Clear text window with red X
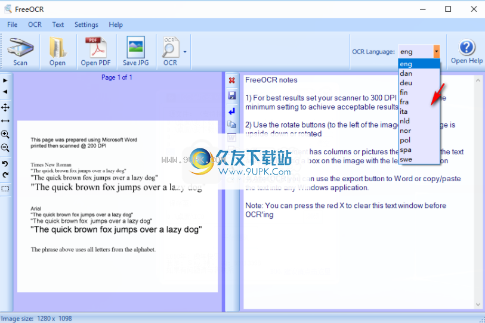485x323 pixels. point(231,80)
